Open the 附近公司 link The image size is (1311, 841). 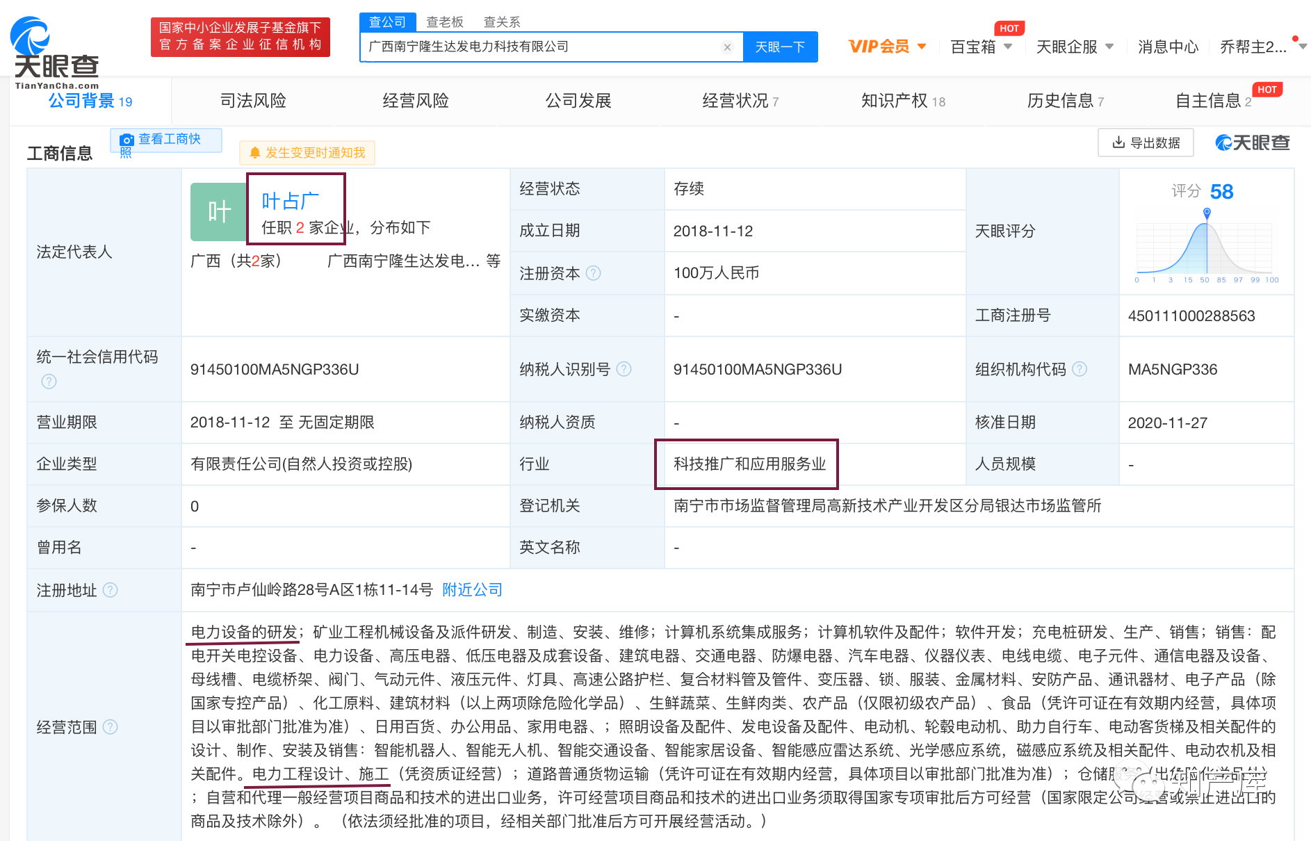tap(473, 590)
